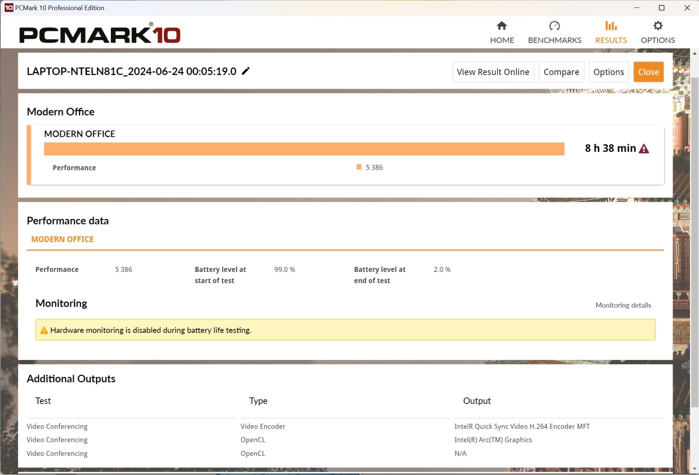Click the Home house icon
The height and width of the screenshot is (475, 699).
click(x=501, y=26)
